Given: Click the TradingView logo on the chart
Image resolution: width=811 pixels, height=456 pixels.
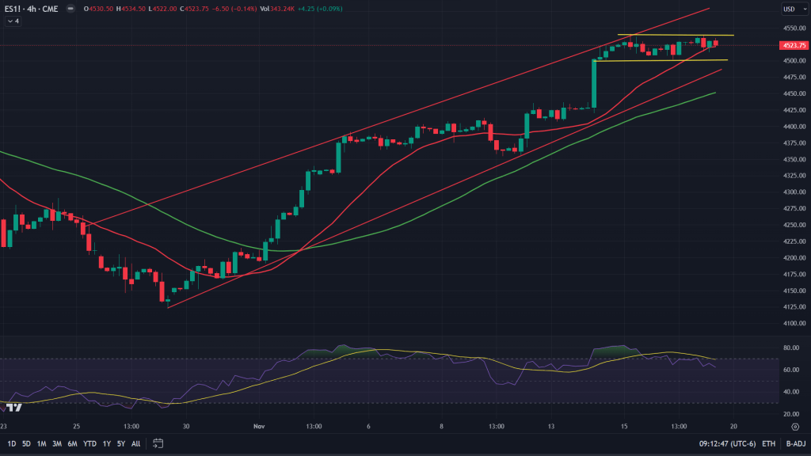Looking at the screenshot, I should pyautogui.click(x=13, y=408).
